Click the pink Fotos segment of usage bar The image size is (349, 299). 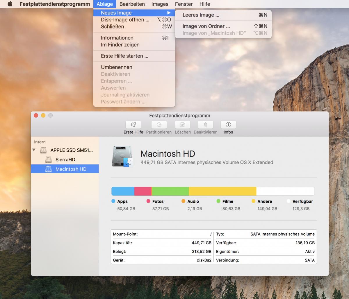click(143, 191)
